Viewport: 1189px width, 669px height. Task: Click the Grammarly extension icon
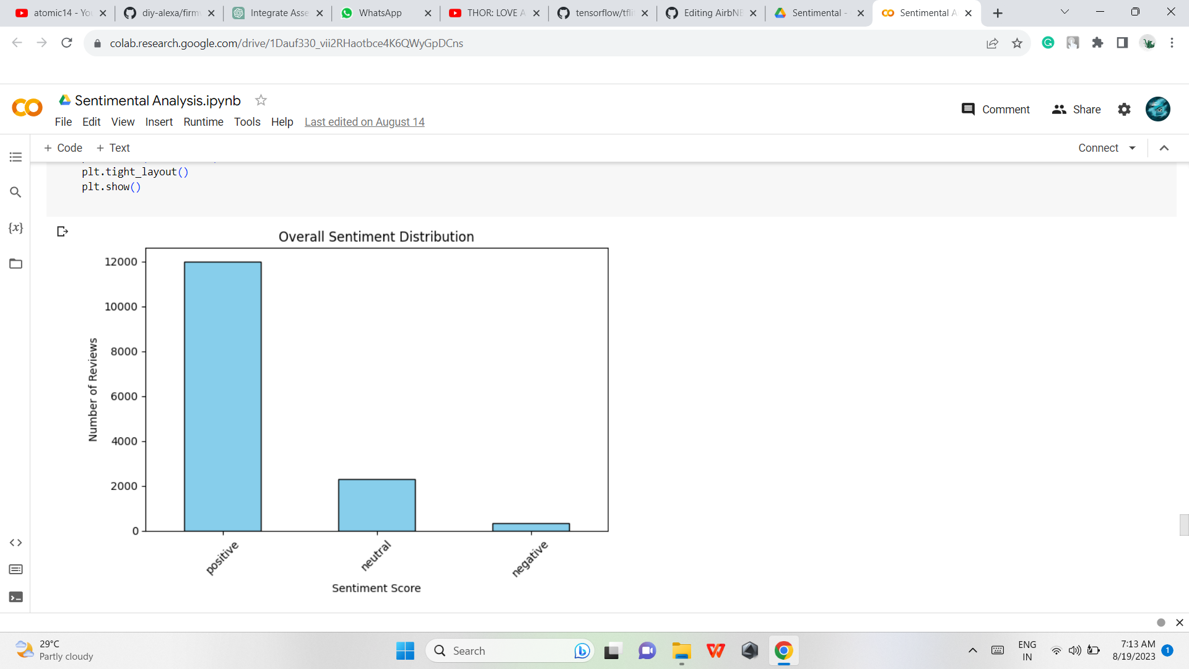click(x=1048, y=43)
